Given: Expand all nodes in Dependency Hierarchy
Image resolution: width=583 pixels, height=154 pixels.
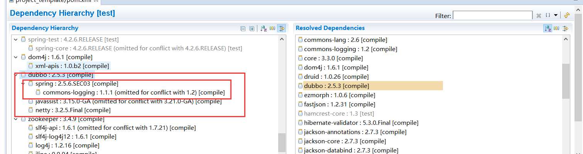Looking at the screenshot, I should tap(252, 28).
